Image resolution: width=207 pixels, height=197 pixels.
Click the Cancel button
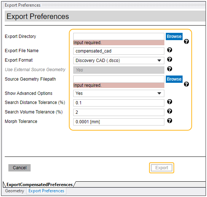20,168
